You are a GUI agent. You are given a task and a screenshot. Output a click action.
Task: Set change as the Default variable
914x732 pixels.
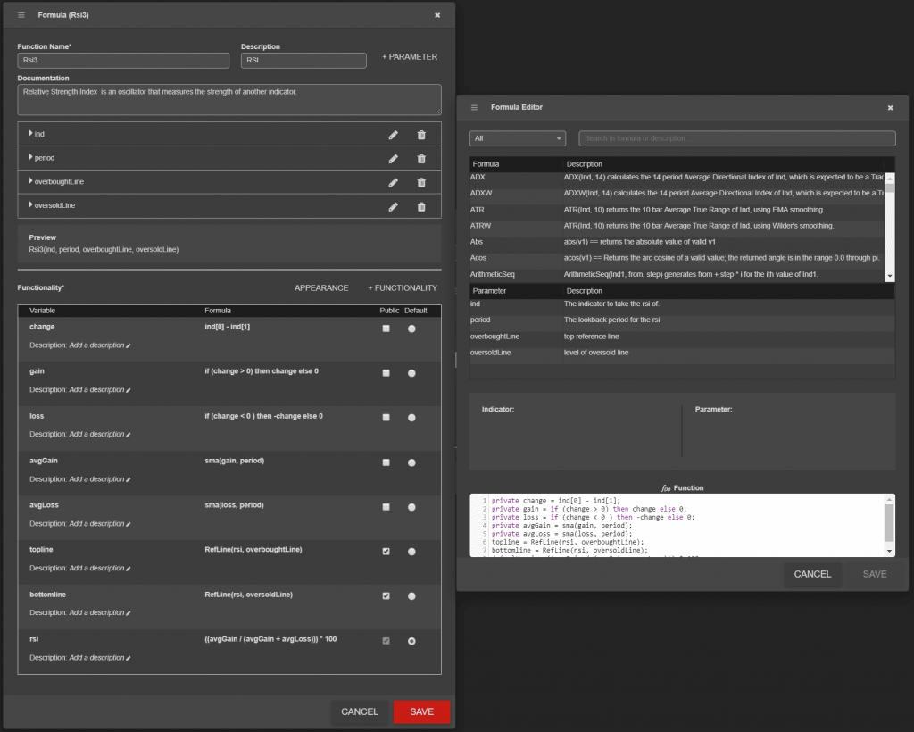point(411,329)
